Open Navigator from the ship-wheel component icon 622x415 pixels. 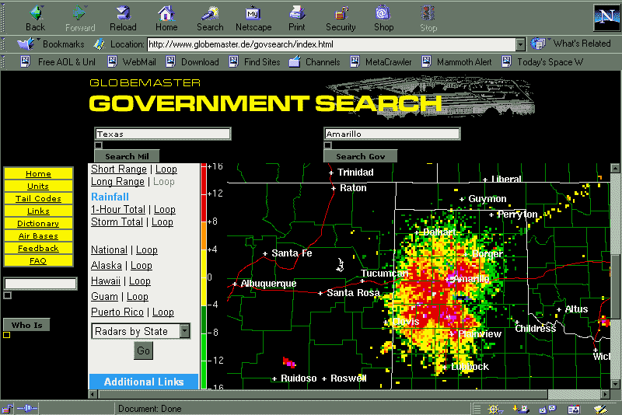[494, 409]
